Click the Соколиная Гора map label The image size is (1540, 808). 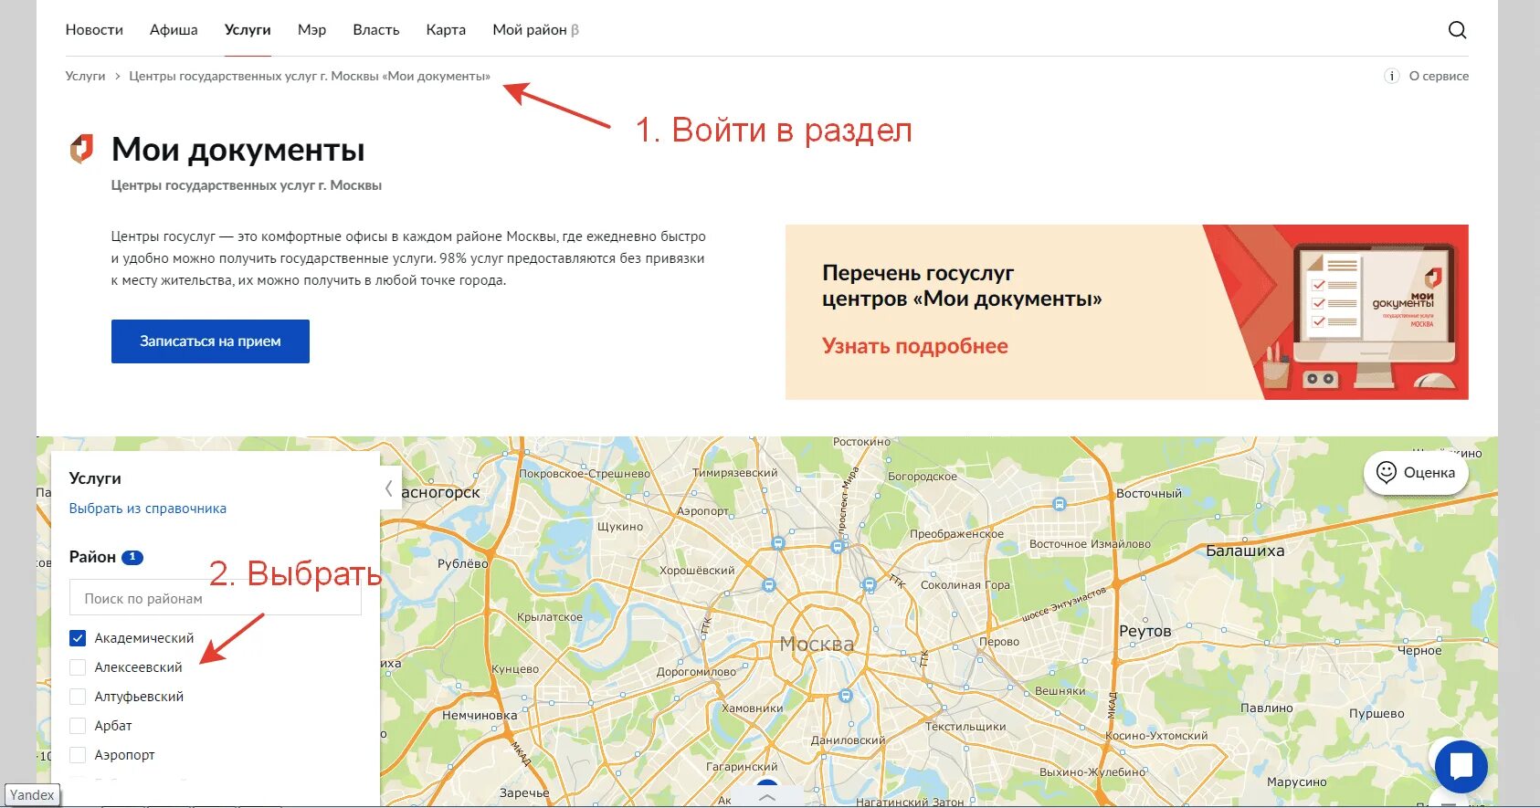coord(965,585)
